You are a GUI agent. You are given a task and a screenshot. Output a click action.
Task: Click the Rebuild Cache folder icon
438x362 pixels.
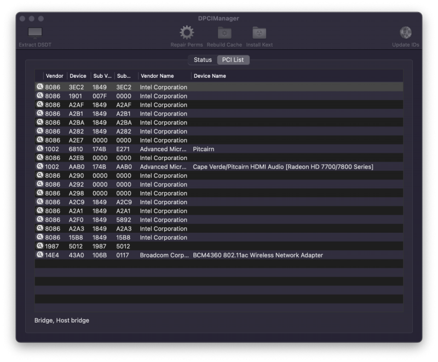click(x=224, y=33)
